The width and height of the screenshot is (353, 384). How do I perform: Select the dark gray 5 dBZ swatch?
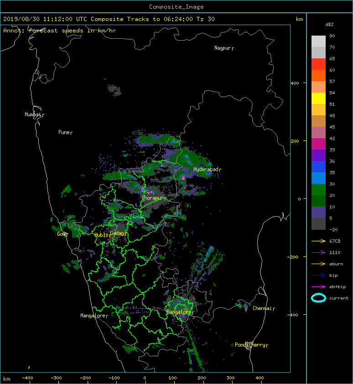(318, 223)
